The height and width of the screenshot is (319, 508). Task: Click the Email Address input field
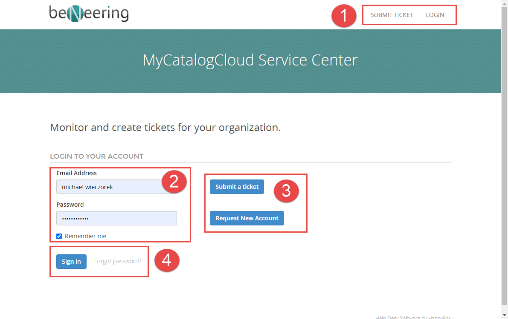[116, 187]
